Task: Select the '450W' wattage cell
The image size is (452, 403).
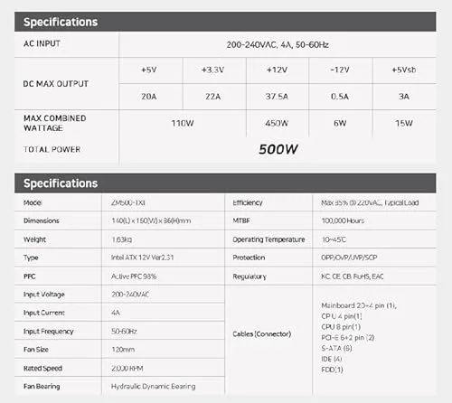Action: click(277, 123)
